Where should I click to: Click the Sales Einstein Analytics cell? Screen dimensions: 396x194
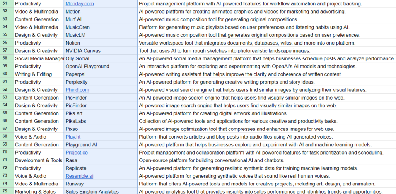pos(101,191)
